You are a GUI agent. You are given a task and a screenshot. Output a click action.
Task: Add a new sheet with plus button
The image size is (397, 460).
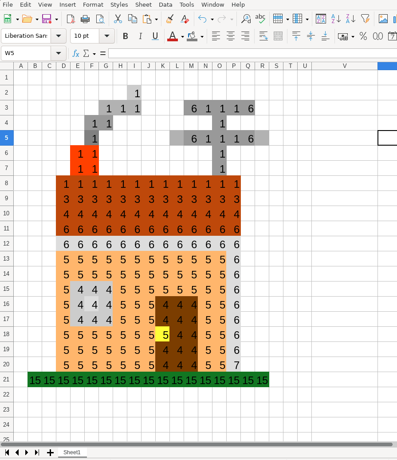[51, 452]
